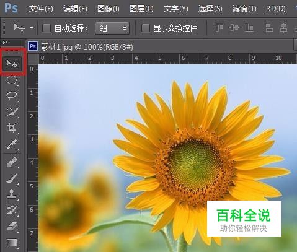Select the Crop tool

[x=12, y=128]
